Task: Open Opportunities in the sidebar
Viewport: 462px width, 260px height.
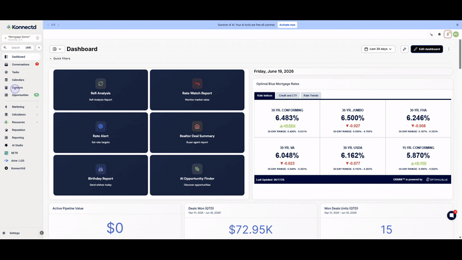Action: pos(21,95)
